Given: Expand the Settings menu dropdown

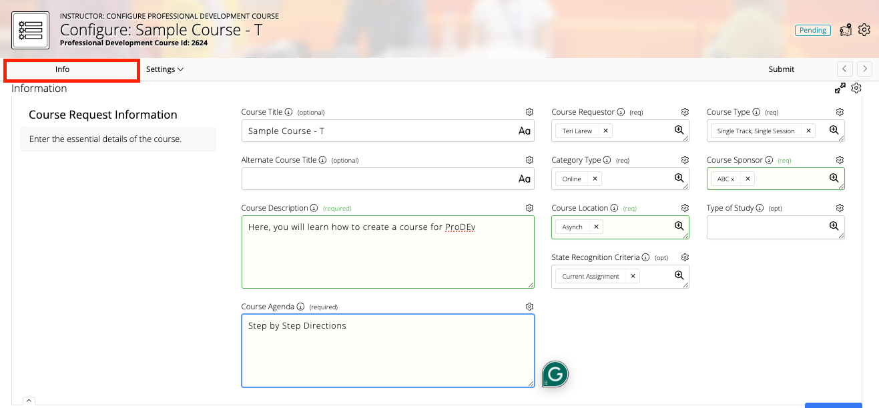Looking at the screenshot, I should point(164,69).
